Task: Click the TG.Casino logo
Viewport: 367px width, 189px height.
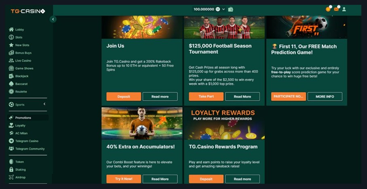Action: tap(28, 11)
